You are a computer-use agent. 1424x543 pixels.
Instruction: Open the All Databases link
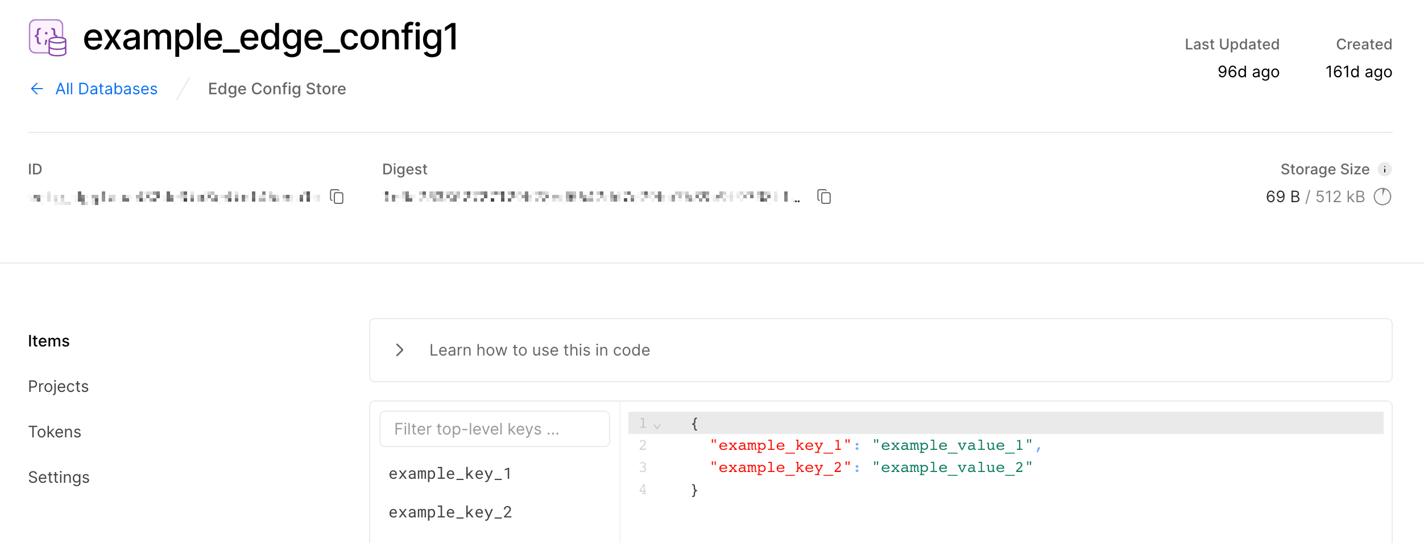click(x=106, y=89)
